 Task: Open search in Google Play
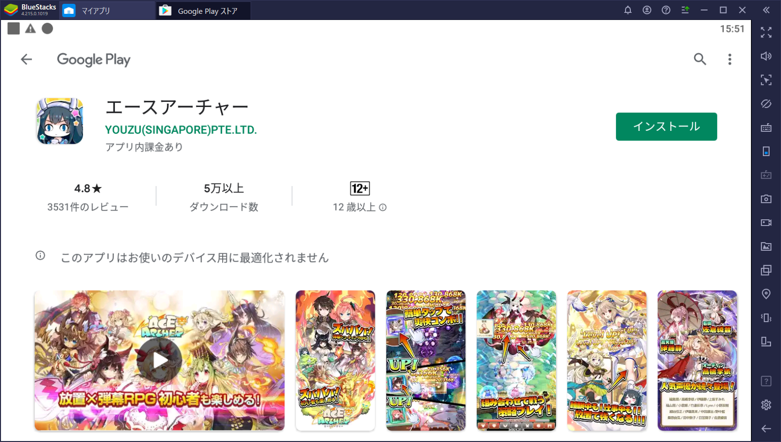point(700,59)
